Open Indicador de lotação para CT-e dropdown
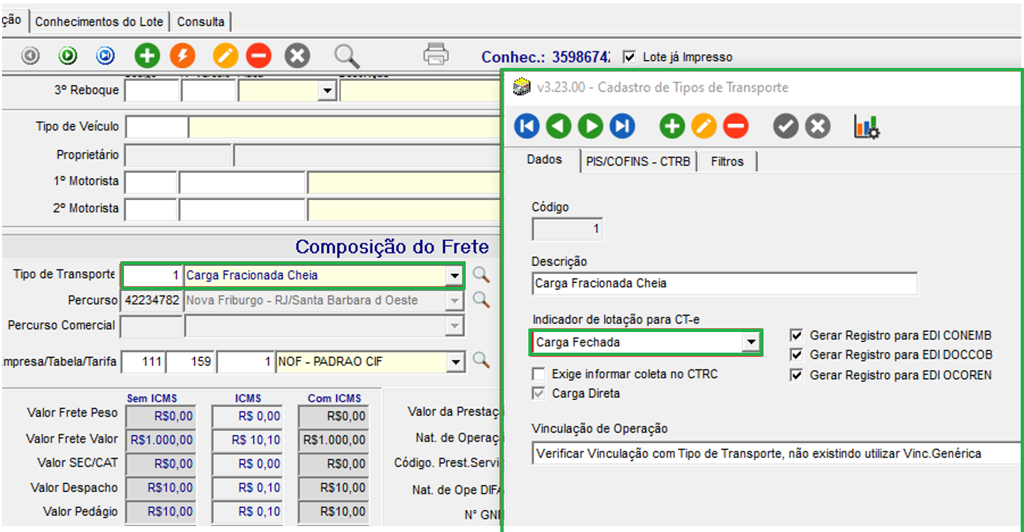This screenshot has height=532, width=1024. pyautogui.click(x=751, y=343)
